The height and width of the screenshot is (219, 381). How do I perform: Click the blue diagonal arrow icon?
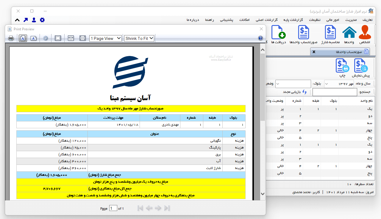tap(26, 20)
